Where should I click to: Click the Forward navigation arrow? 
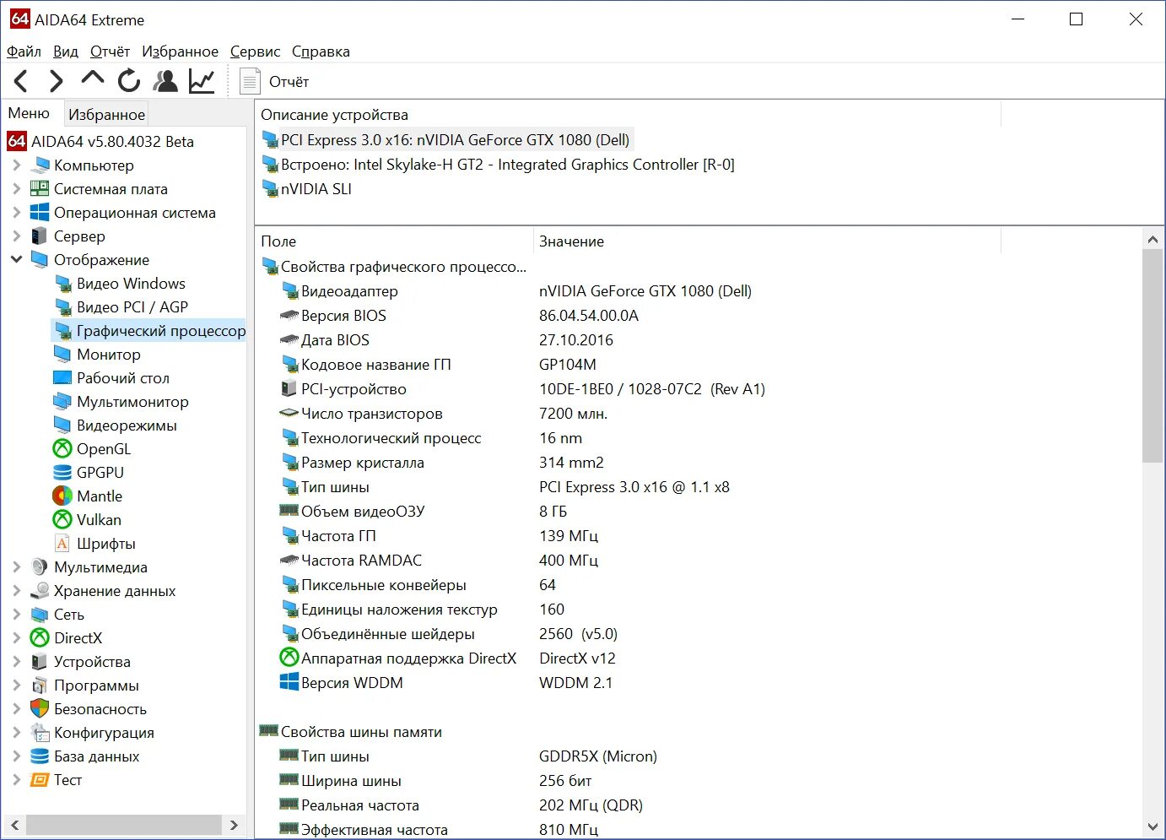tap(56, 81)
